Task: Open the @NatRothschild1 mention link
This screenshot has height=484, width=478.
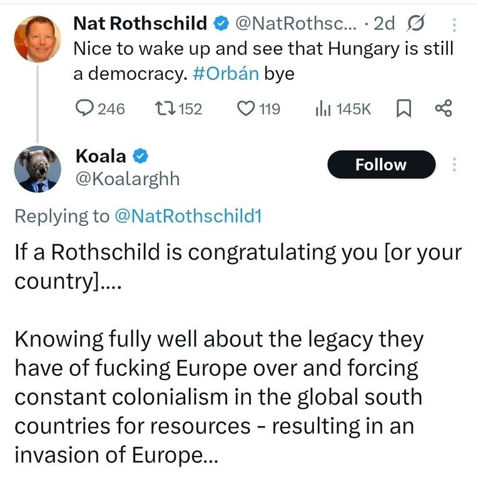Action: (188, 216)
